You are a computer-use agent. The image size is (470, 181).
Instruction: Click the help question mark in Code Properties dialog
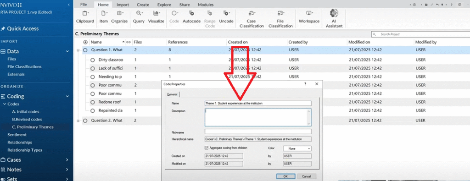pyautogui.click(x=305, y=84)
